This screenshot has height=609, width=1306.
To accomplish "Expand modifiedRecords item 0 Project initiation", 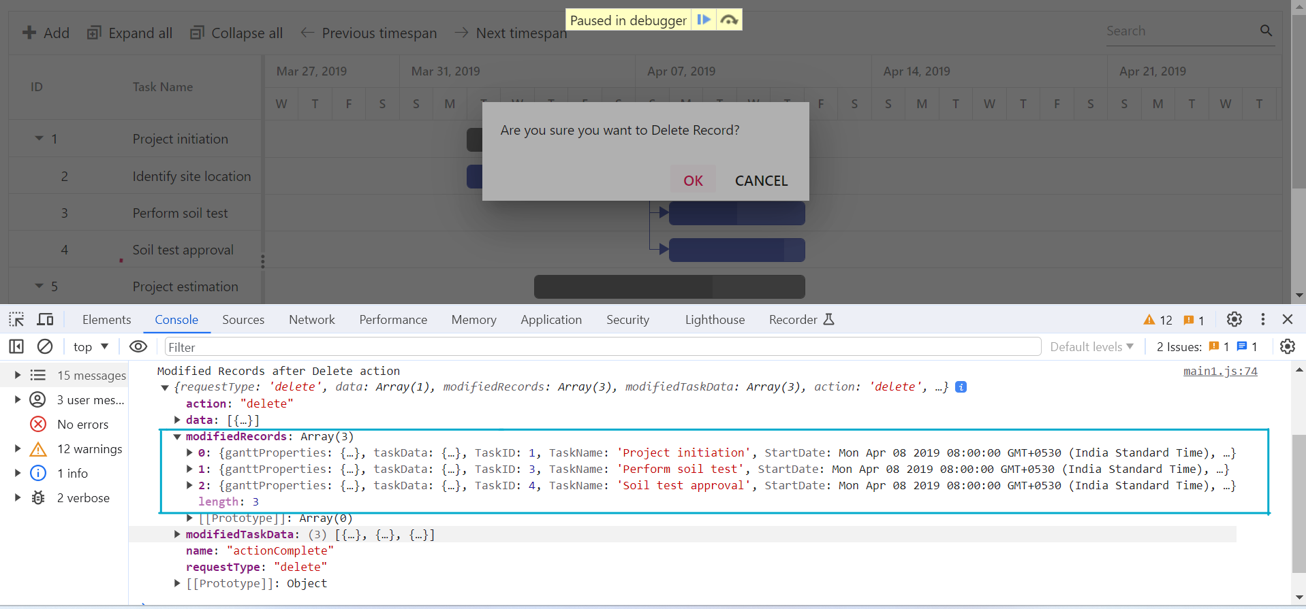I will (189, 452).
